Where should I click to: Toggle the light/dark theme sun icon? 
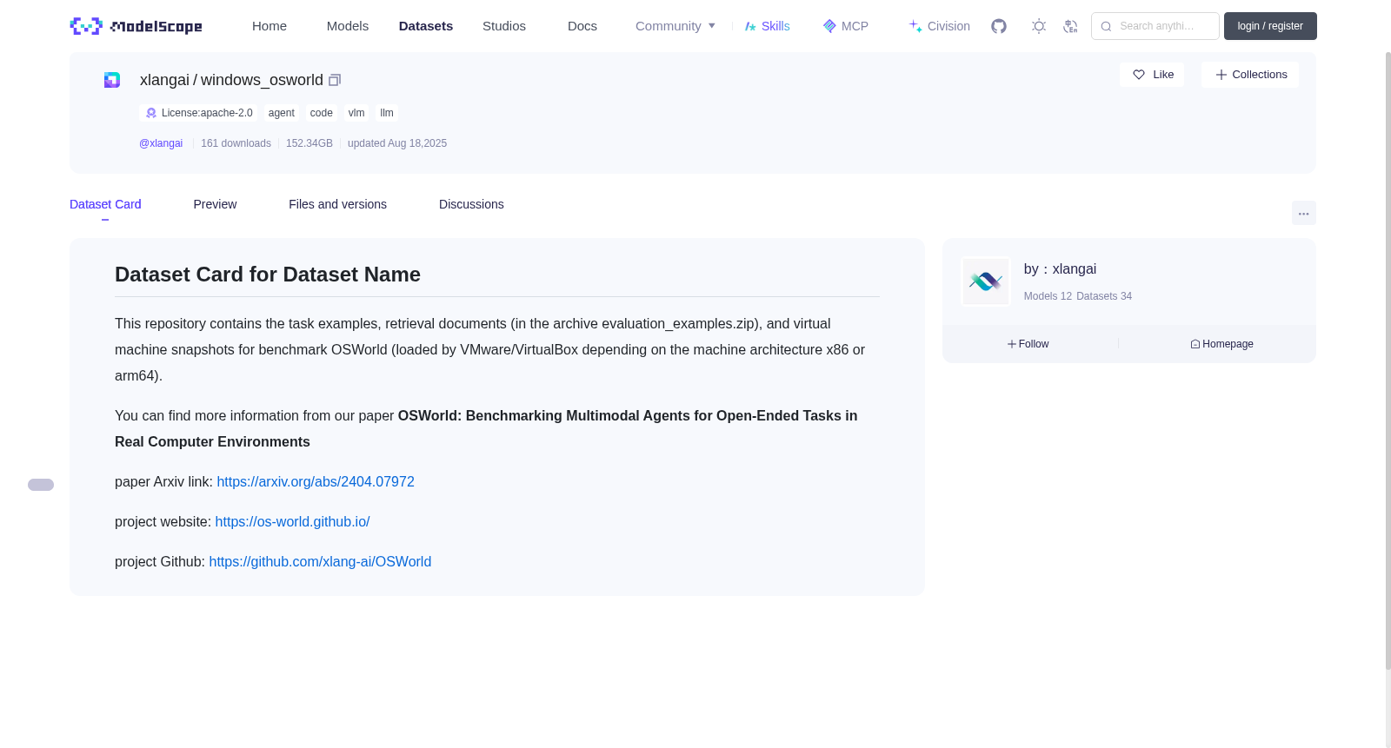(1039, 26)
